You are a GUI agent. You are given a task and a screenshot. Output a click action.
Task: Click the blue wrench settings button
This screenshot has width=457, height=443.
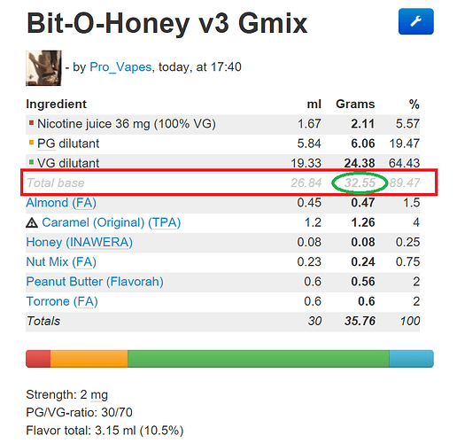click(x=415, y=21)
